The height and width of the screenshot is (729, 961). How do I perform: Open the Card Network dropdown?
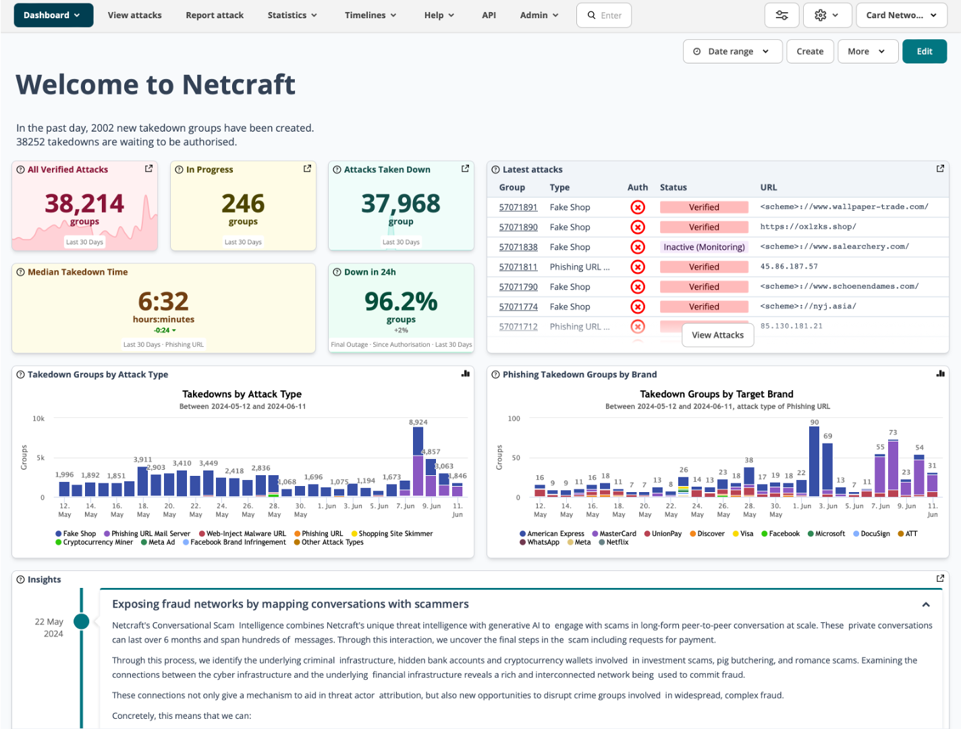click(901, 14)
